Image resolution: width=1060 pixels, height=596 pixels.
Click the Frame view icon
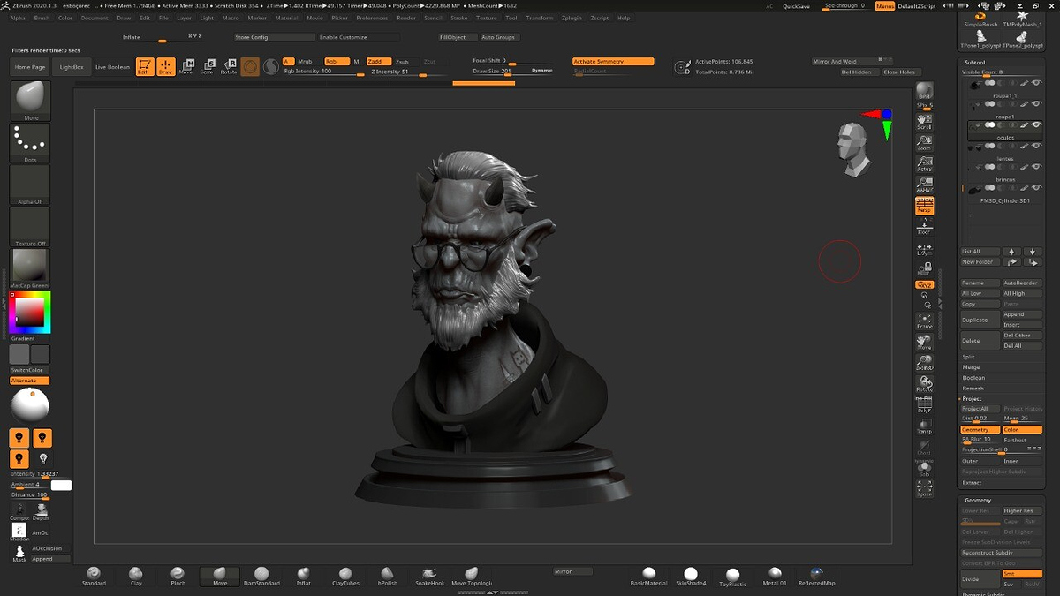point(924,321)
